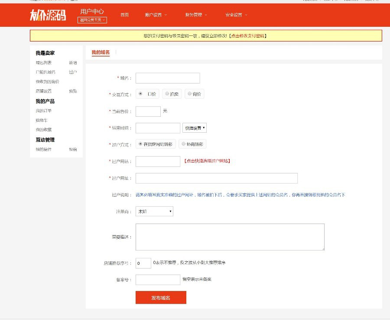The image size is (390, 320).
Task: Select the 拍卖 radio button
Action: pos(167,93)
